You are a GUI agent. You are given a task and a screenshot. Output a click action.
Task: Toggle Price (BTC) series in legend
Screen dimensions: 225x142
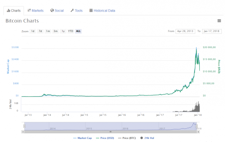[127, 138]
